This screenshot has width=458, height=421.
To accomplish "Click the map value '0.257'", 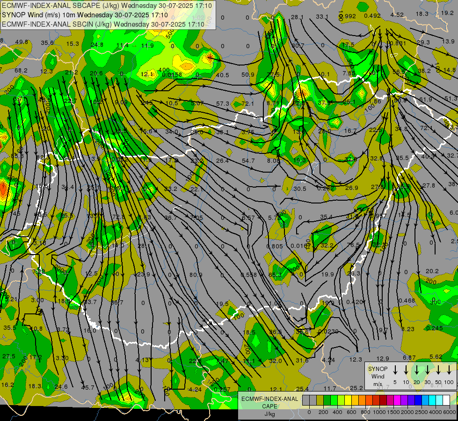I will point(222,390).
